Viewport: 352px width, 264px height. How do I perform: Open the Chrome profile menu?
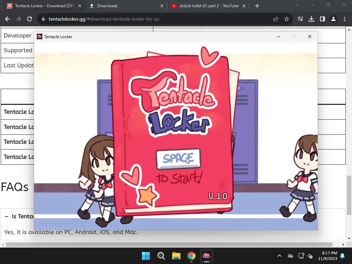click(x=333, y=19)
